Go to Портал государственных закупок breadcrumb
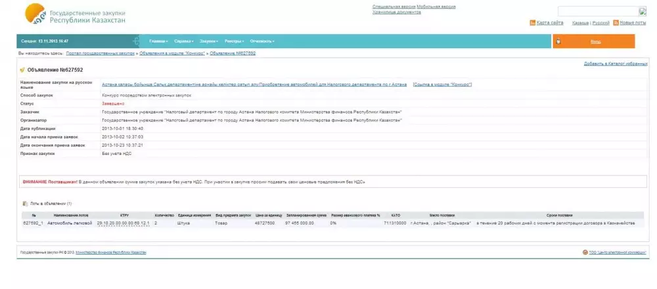Image resolution: width=657 pixels, height=289 pixels. click(100, 53)
